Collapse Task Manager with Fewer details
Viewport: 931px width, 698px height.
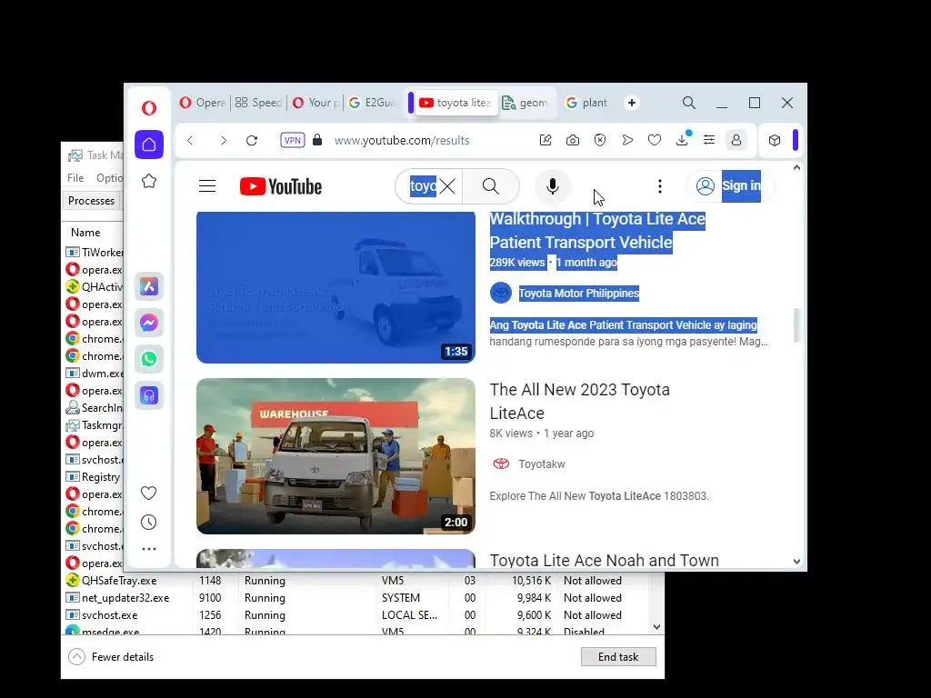pos(111,657)
